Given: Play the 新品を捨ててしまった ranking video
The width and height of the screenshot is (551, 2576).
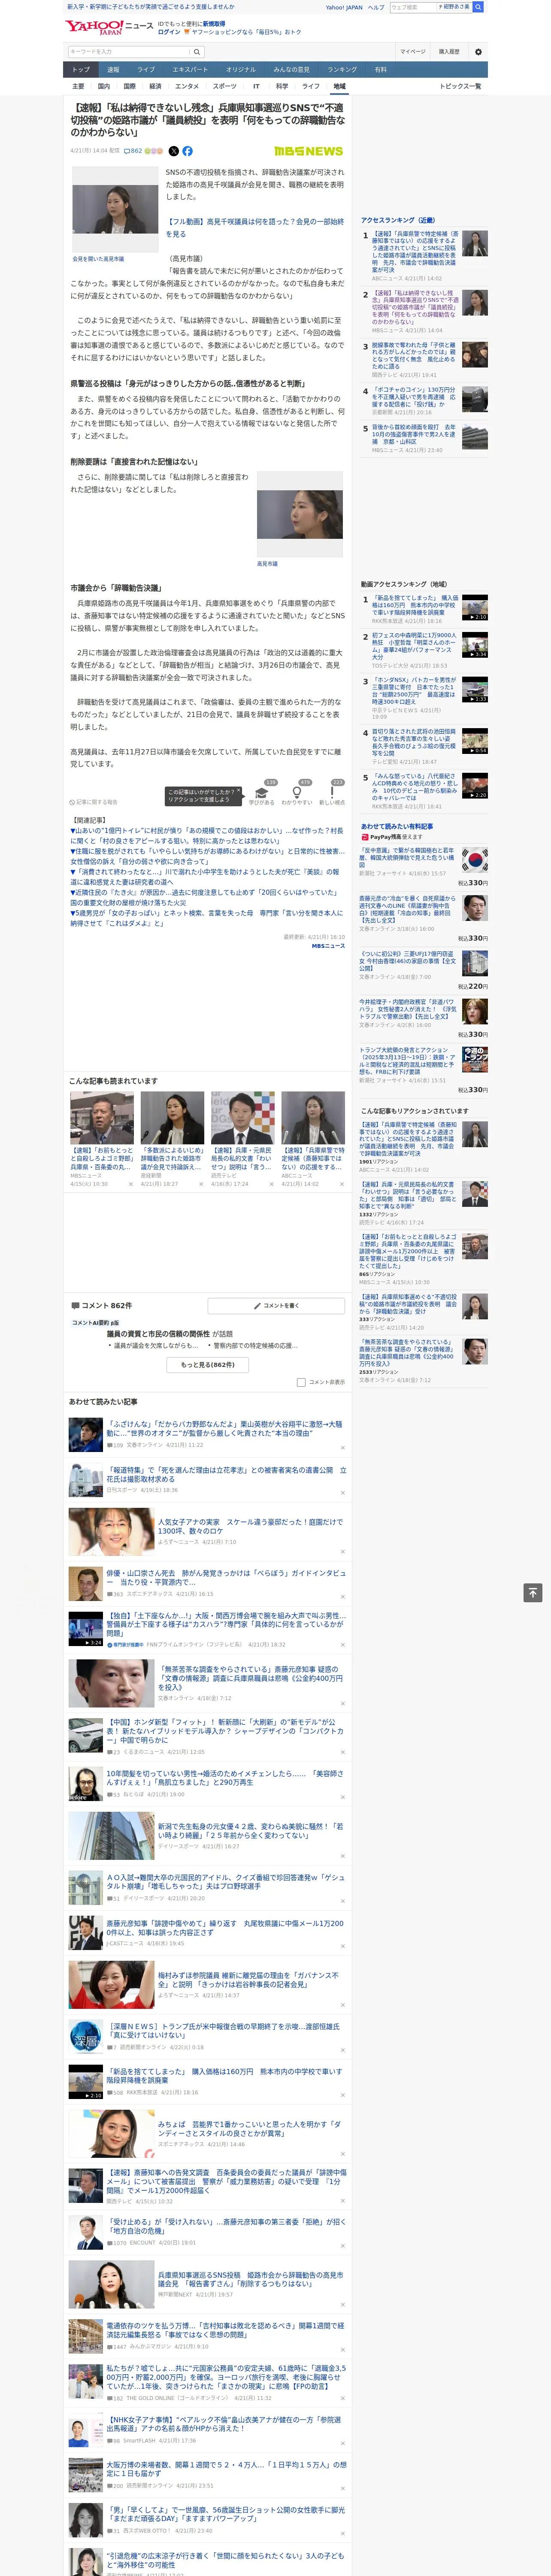Looking at the screenshot, I should click(475, 608).
